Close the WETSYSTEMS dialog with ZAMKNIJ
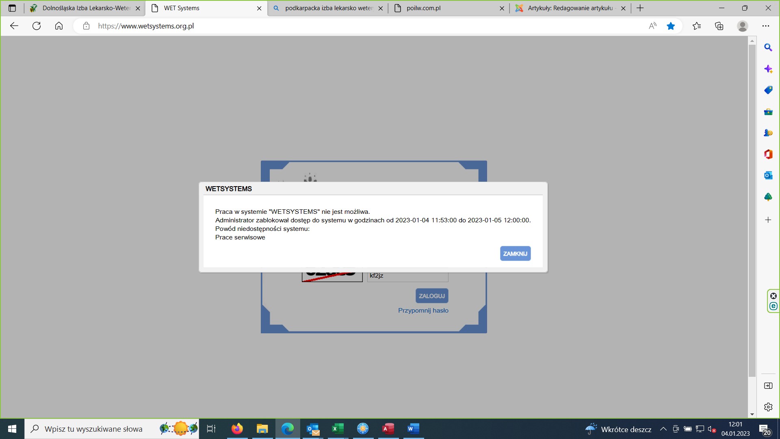The width and height of the screenshot is (780, 439). pos(515,254)
